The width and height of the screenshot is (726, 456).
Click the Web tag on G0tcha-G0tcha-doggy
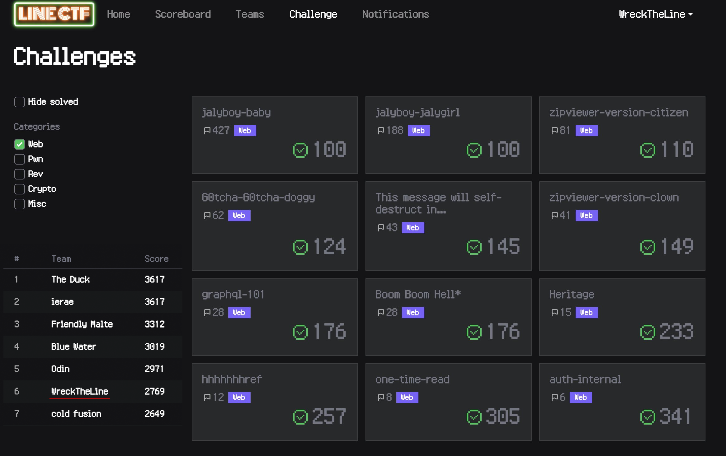(x=239, y=216)
